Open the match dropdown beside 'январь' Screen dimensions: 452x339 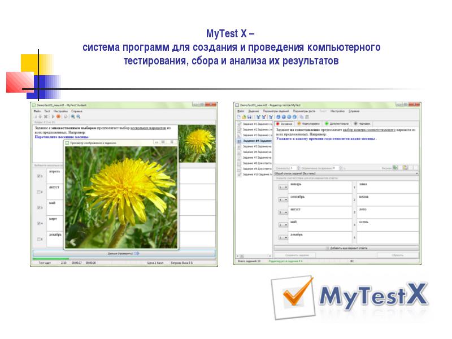pyautogui.click(x=283, y=188)
